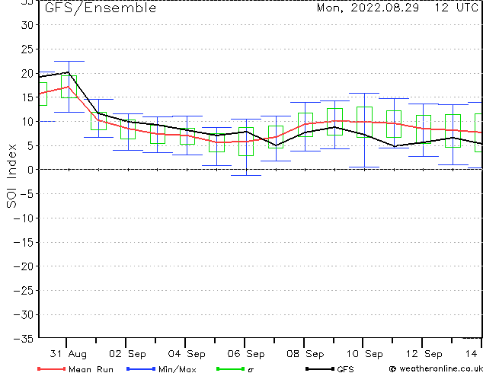Click the y-axis value '20'
The image size is (483, 373).
(x=27, y=73)
